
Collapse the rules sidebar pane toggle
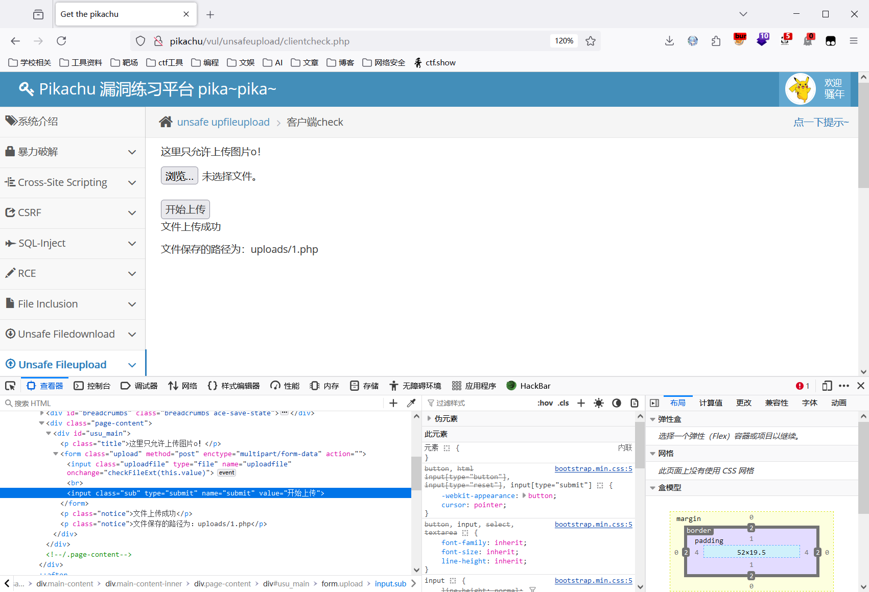[654, 403]
